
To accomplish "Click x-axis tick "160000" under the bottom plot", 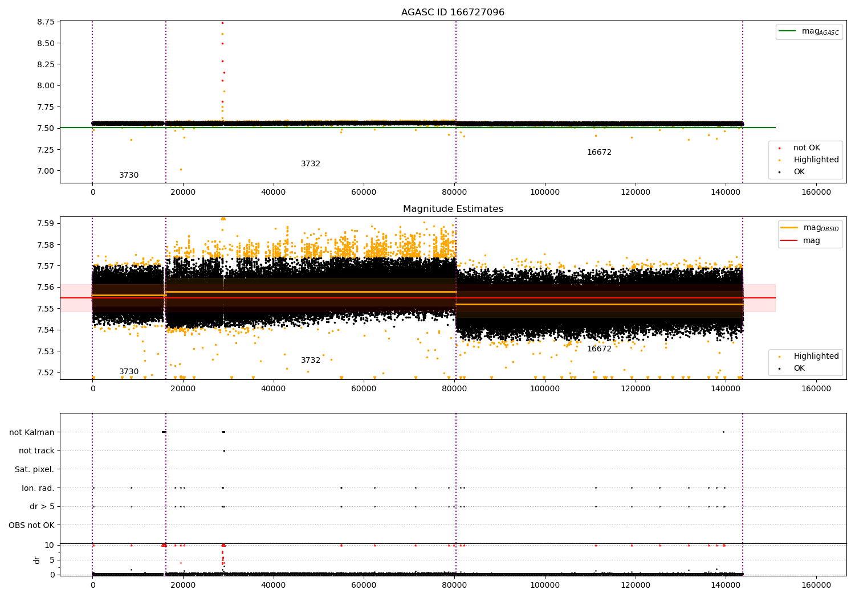I will point(816,585).
